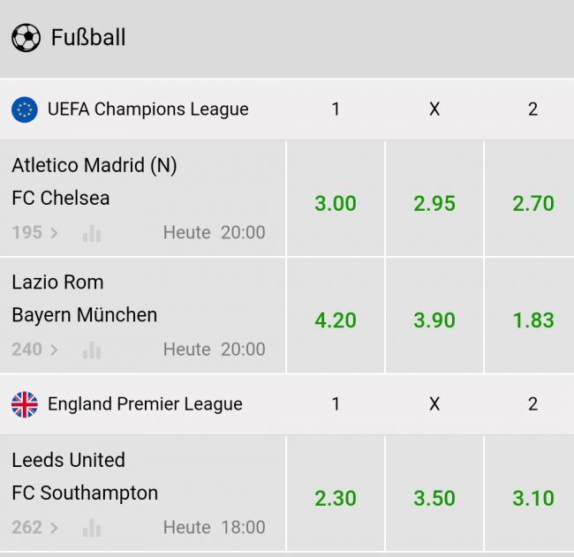Open statistics chart for Atletico Madrid match
Screen dimensions: 574x557
click(x=92, y=233)
